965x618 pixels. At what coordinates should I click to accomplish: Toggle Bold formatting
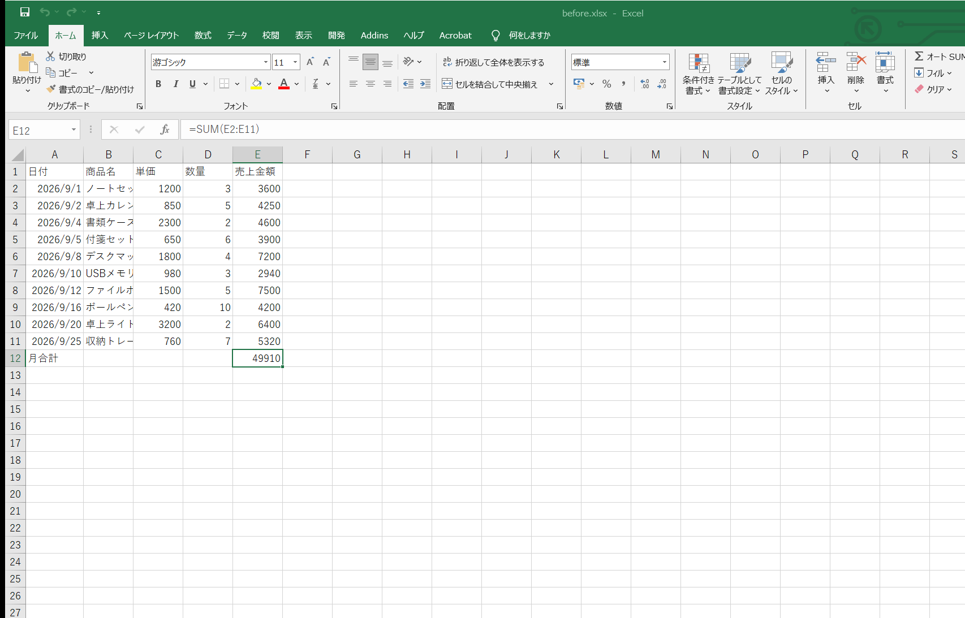(158, 84)
